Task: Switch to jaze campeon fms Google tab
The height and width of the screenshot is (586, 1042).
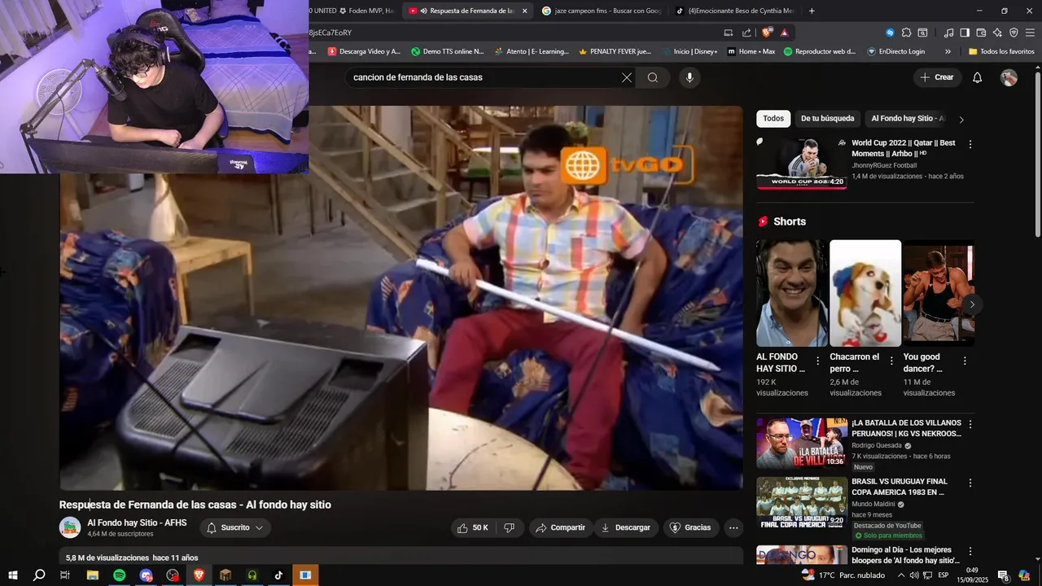Action: [x=599, y=11]
